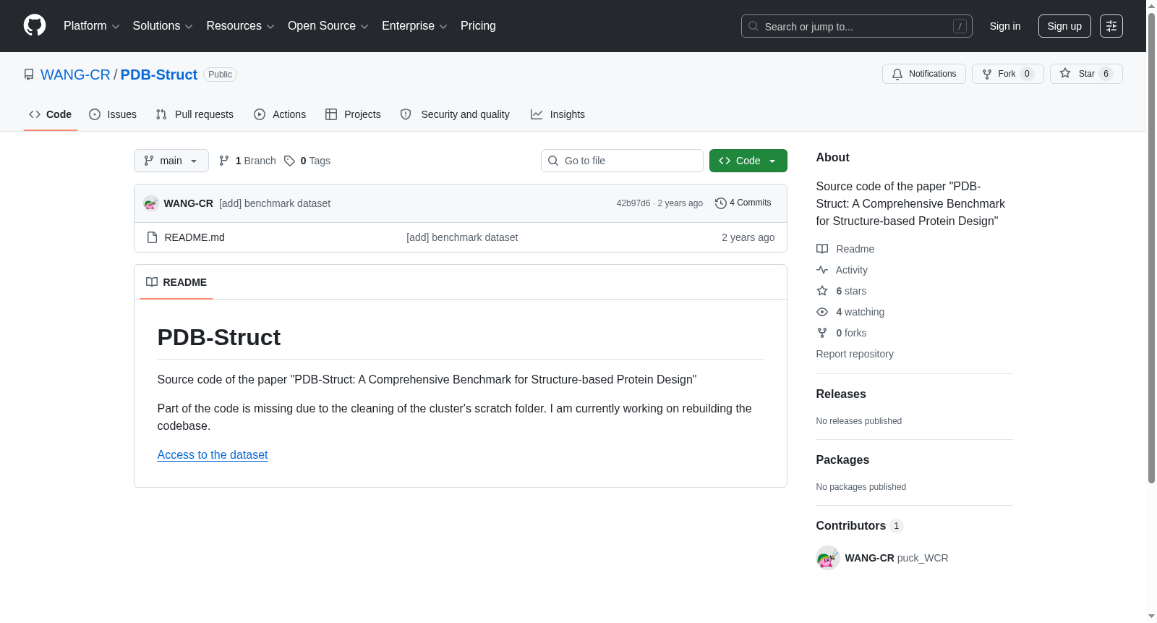
Task: Expand the Open Source menu
Action: tap(328, 26)
